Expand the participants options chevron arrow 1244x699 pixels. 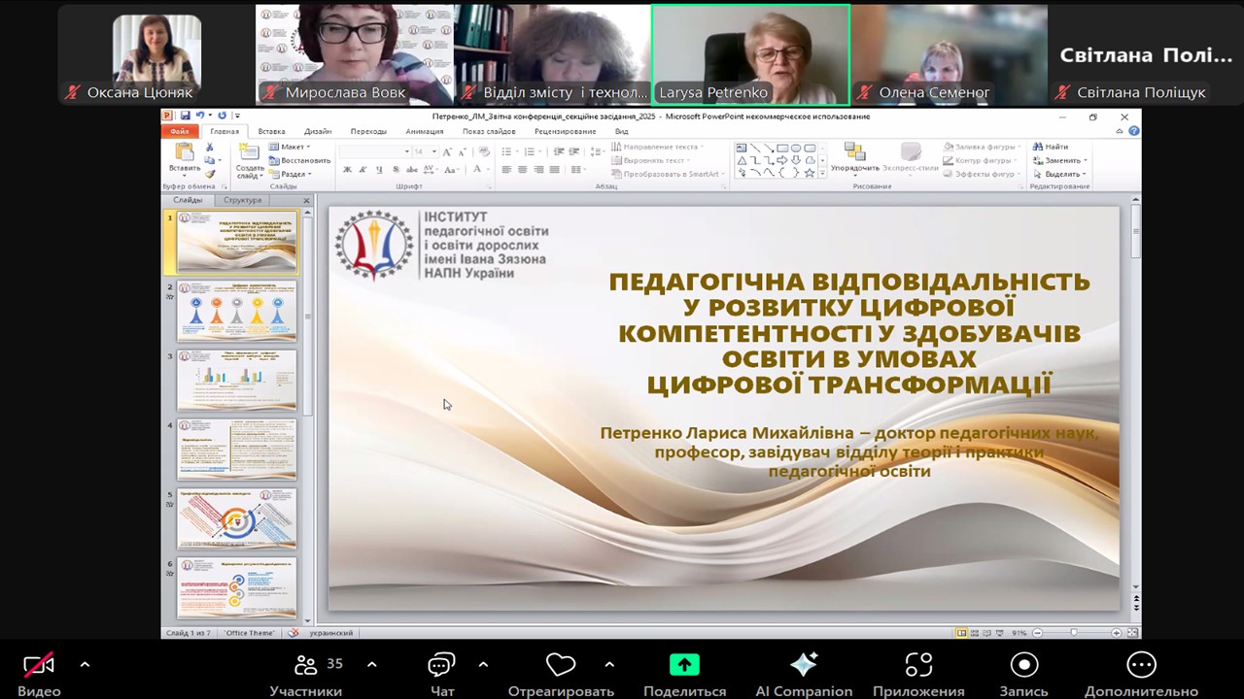(x=372, y=665)
